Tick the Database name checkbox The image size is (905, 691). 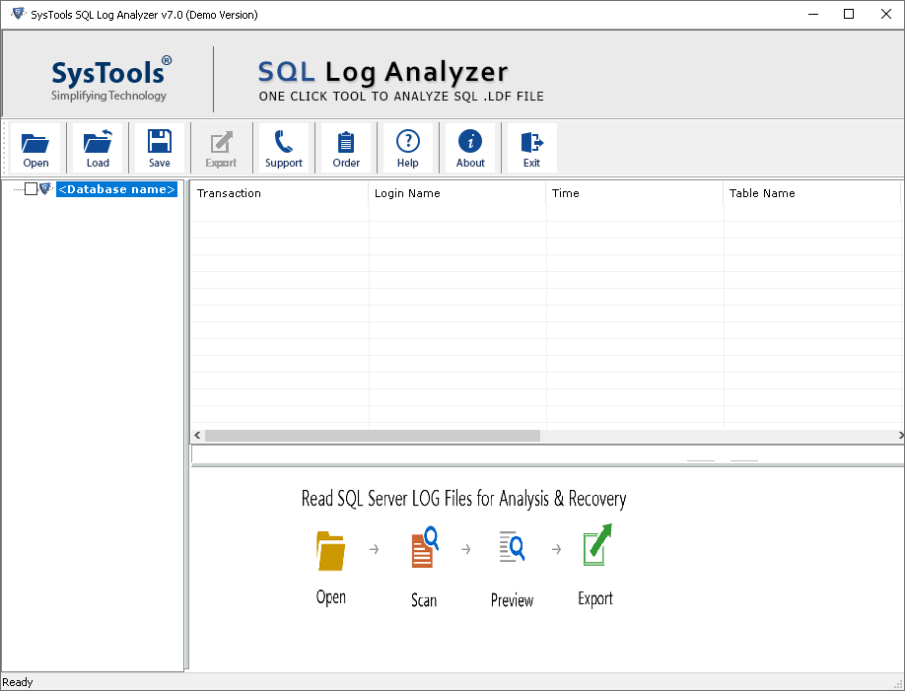[31, 188]
